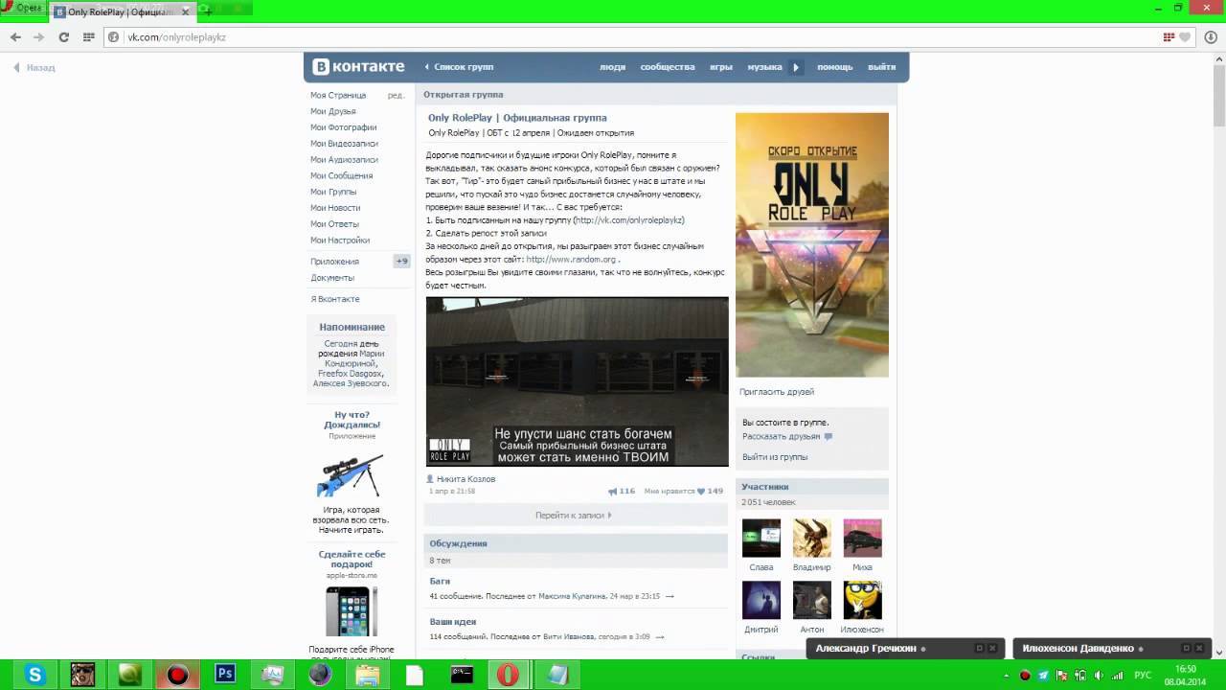Open member Илюхенсон's avatar

(862, 601)
